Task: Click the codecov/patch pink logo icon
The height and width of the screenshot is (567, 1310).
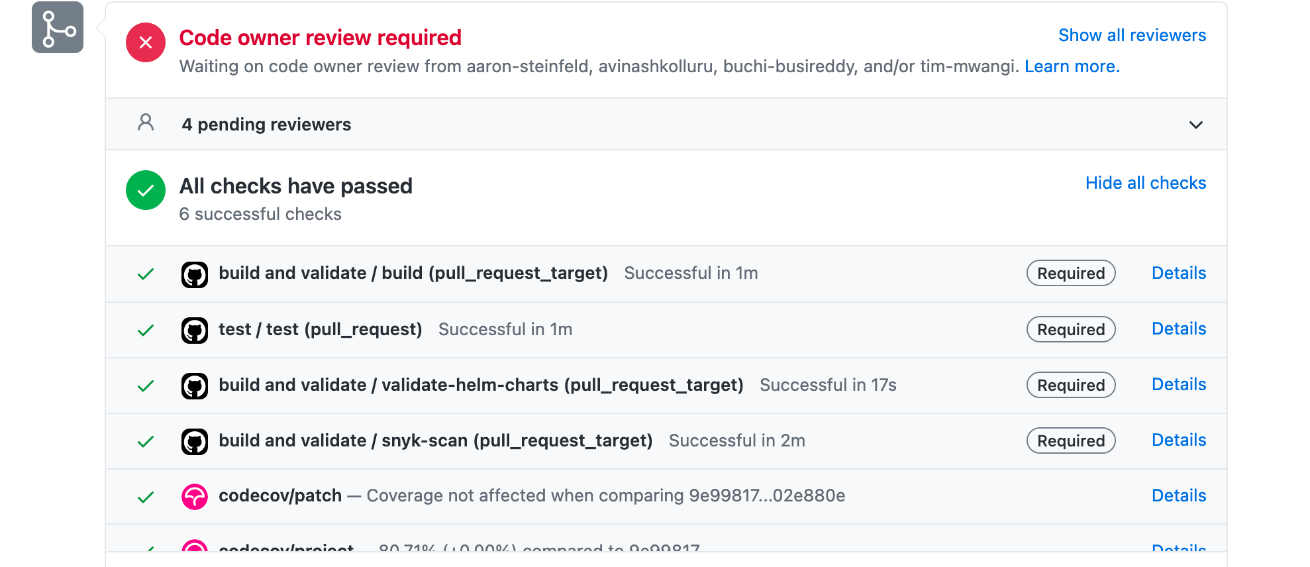Action: tap(195, 497)
